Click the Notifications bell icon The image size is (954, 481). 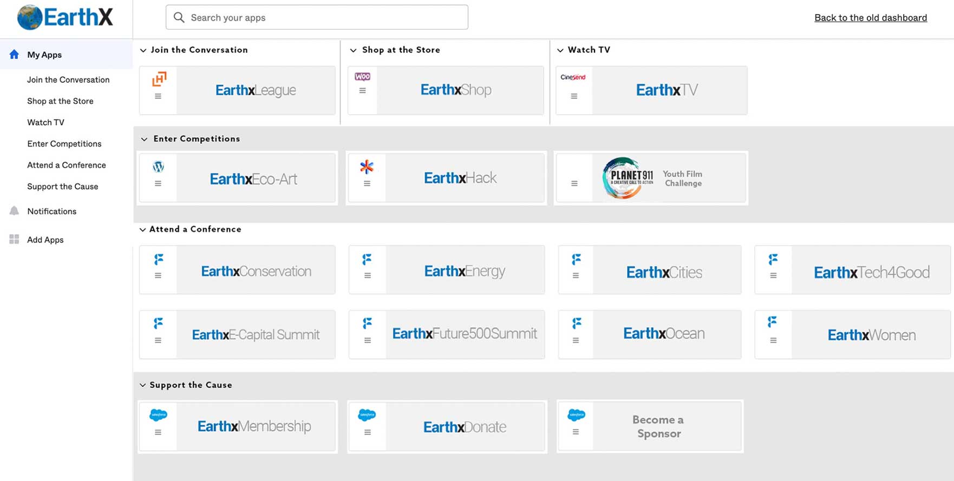(14, 211)
